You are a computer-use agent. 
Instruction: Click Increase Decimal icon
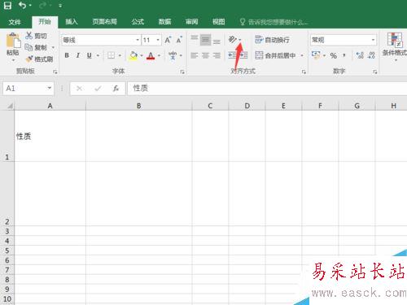(360, 55)
